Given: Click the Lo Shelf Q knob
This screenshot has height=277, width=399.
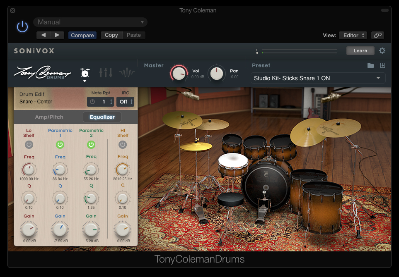Looking at the screenshot, I should pyautogui.click(x=29, y=198).
